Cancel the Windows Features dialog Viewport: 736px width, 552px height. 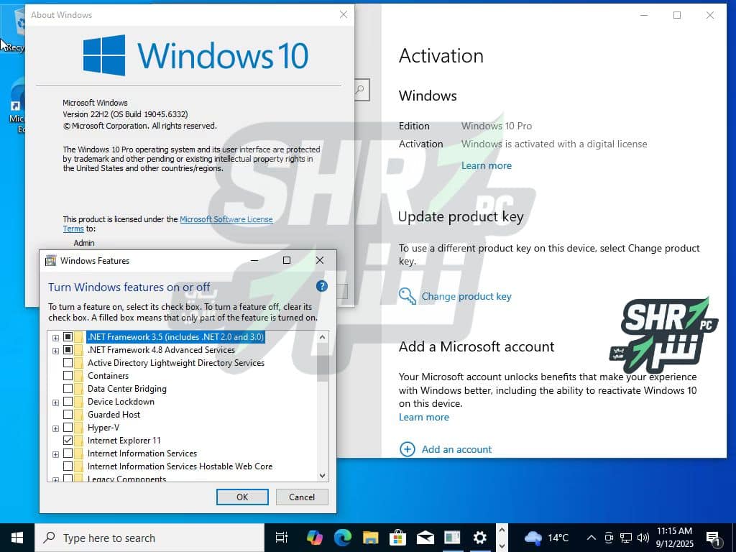pyautogui.click(x=302, y=497)
